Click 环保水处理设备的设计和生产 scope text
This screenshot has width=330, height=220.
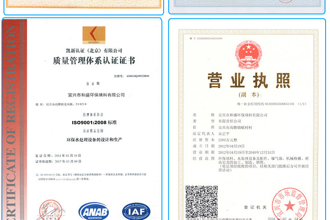(94, 139)
